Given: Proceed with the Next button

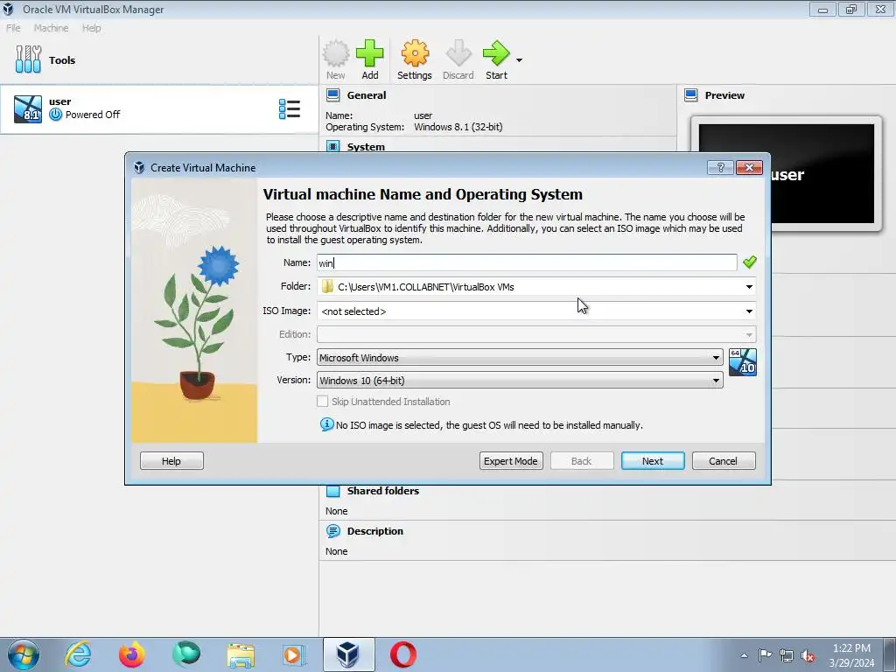Looking at the screenshot, I should pos(653,461).
